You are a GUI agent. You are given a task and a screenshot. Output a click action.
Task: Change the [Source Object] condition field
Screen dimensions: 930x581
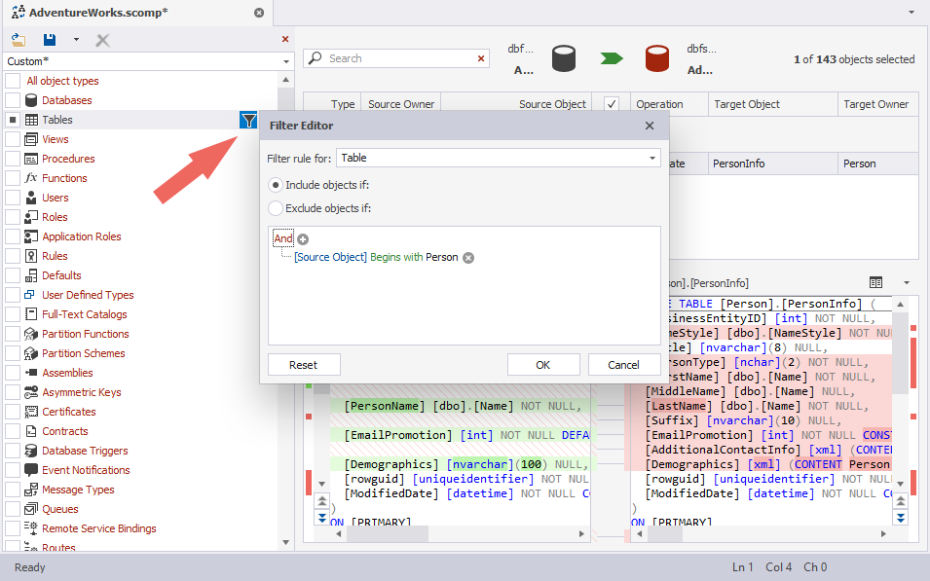coord(330,257)
